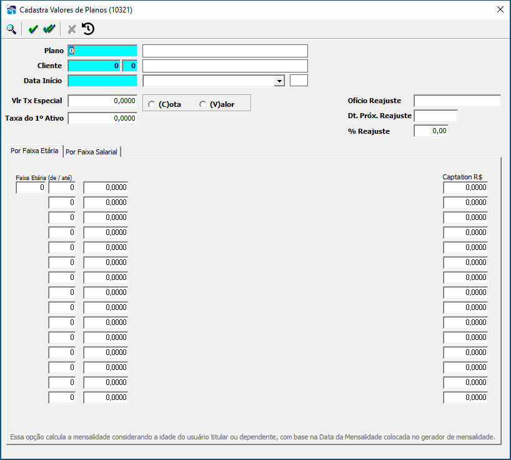Click the Data Início date field
The image size is (511, 460).
[102, 81]
